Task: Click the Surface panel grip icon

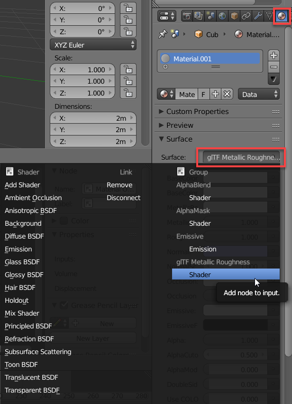Action: (276, 139)
